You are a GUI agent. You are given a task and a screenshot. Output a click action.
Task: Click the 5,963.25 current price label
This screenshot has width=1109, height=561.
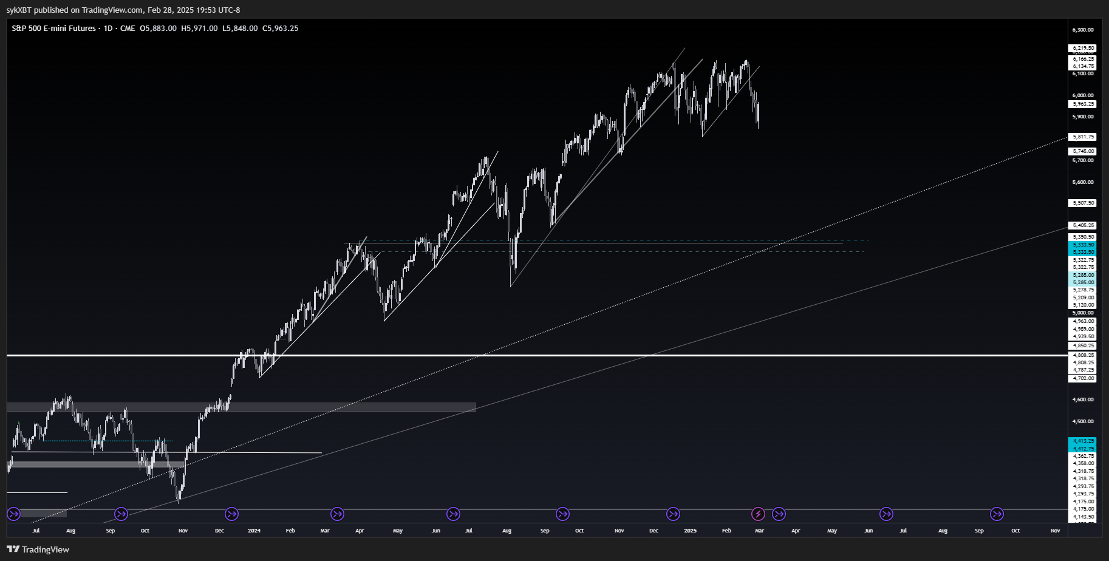[1082, 104]
